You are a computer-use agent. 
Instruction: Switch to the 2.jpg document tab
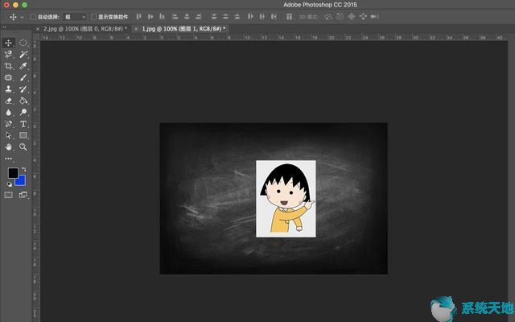pyautogui.click(x=85, y=29)
